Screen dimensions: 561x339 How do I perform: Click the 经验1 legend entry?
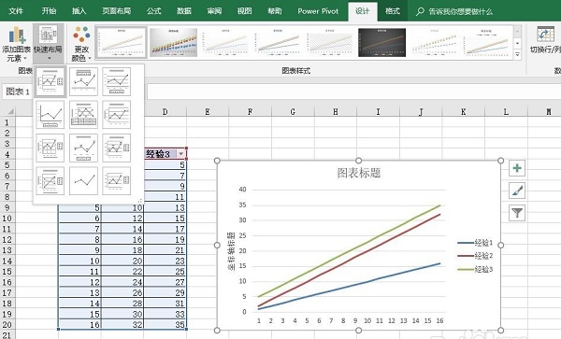point(475,243)
